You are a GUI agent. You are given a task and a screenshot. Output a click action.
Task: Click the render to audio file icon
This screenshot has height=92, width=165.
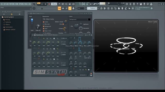(144, 4)
